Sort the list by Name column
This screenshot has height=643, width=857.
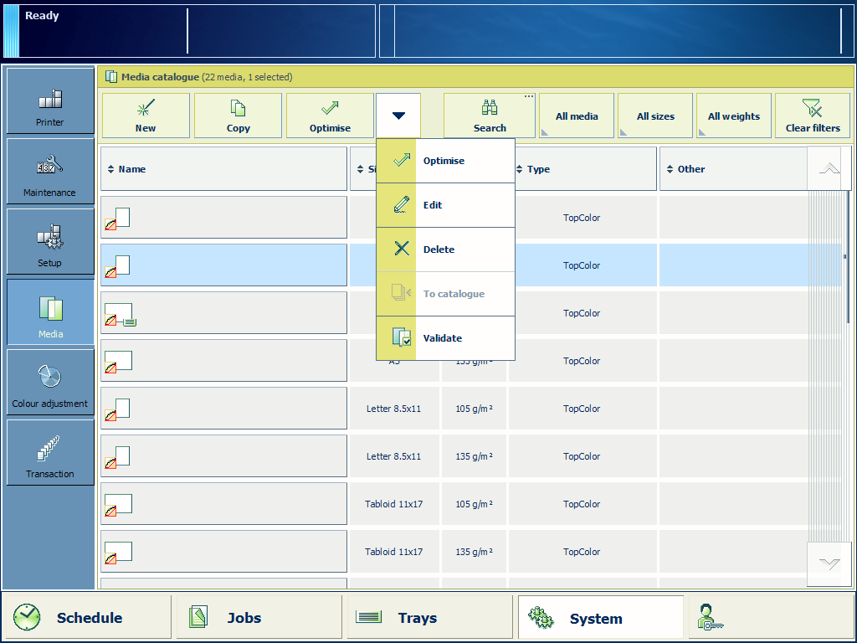[224, 169]
